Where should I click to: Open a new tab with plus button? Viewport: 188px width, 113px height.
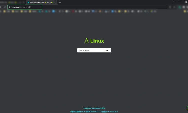tap(60, 2)
